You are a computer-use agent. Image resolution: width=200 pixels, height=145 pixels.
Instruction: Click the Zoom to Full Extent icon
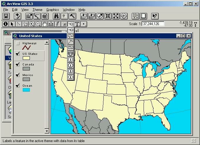tap(84, 16)
